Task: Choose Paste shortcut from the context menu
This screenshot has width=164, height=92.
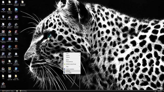Action: pyautogui.click(x=72, y=62)
